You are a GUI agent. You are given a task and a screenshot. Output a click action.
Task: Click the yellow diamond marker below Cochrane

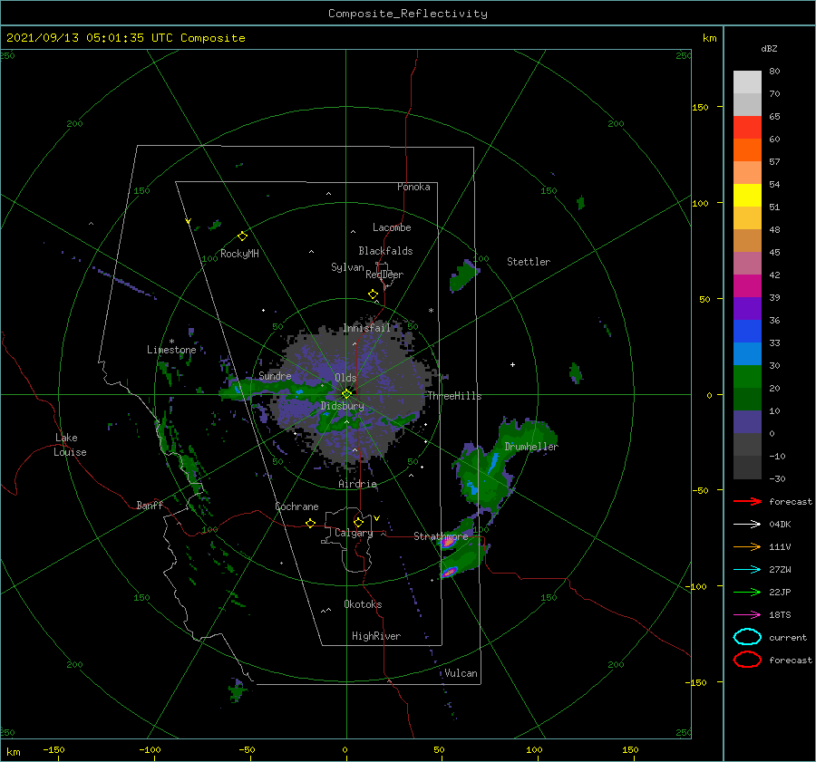[x=310, y=523]
